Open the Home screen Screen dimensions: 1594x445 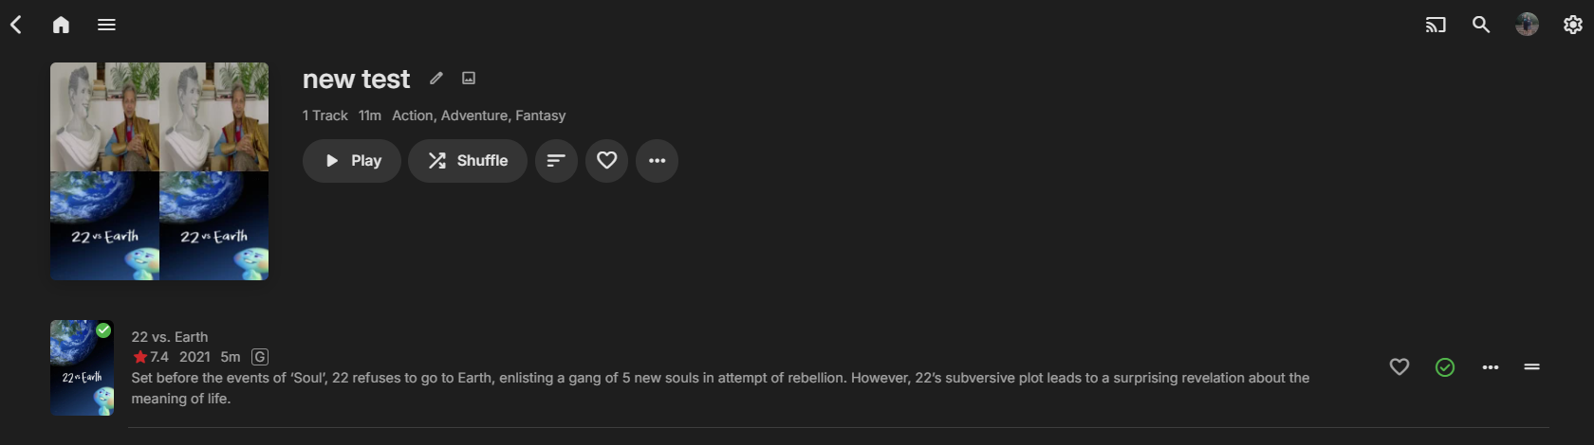tap(61, 25)
